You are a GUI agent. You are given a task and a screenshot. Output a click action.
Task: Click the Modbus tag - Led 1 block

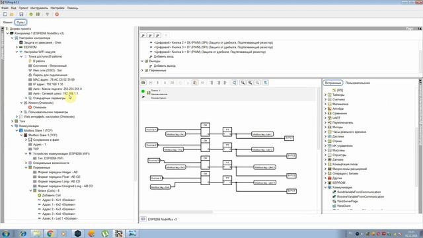(x=262, y=134)
